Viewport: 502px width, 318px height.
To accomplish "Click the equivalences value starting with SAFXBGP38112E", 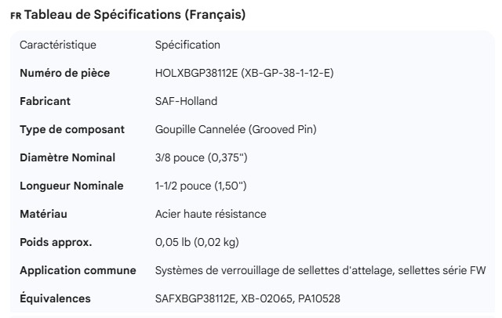I will [x=247, y=298].
